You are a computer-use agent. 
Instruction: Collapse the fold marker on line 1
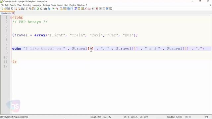11,18
